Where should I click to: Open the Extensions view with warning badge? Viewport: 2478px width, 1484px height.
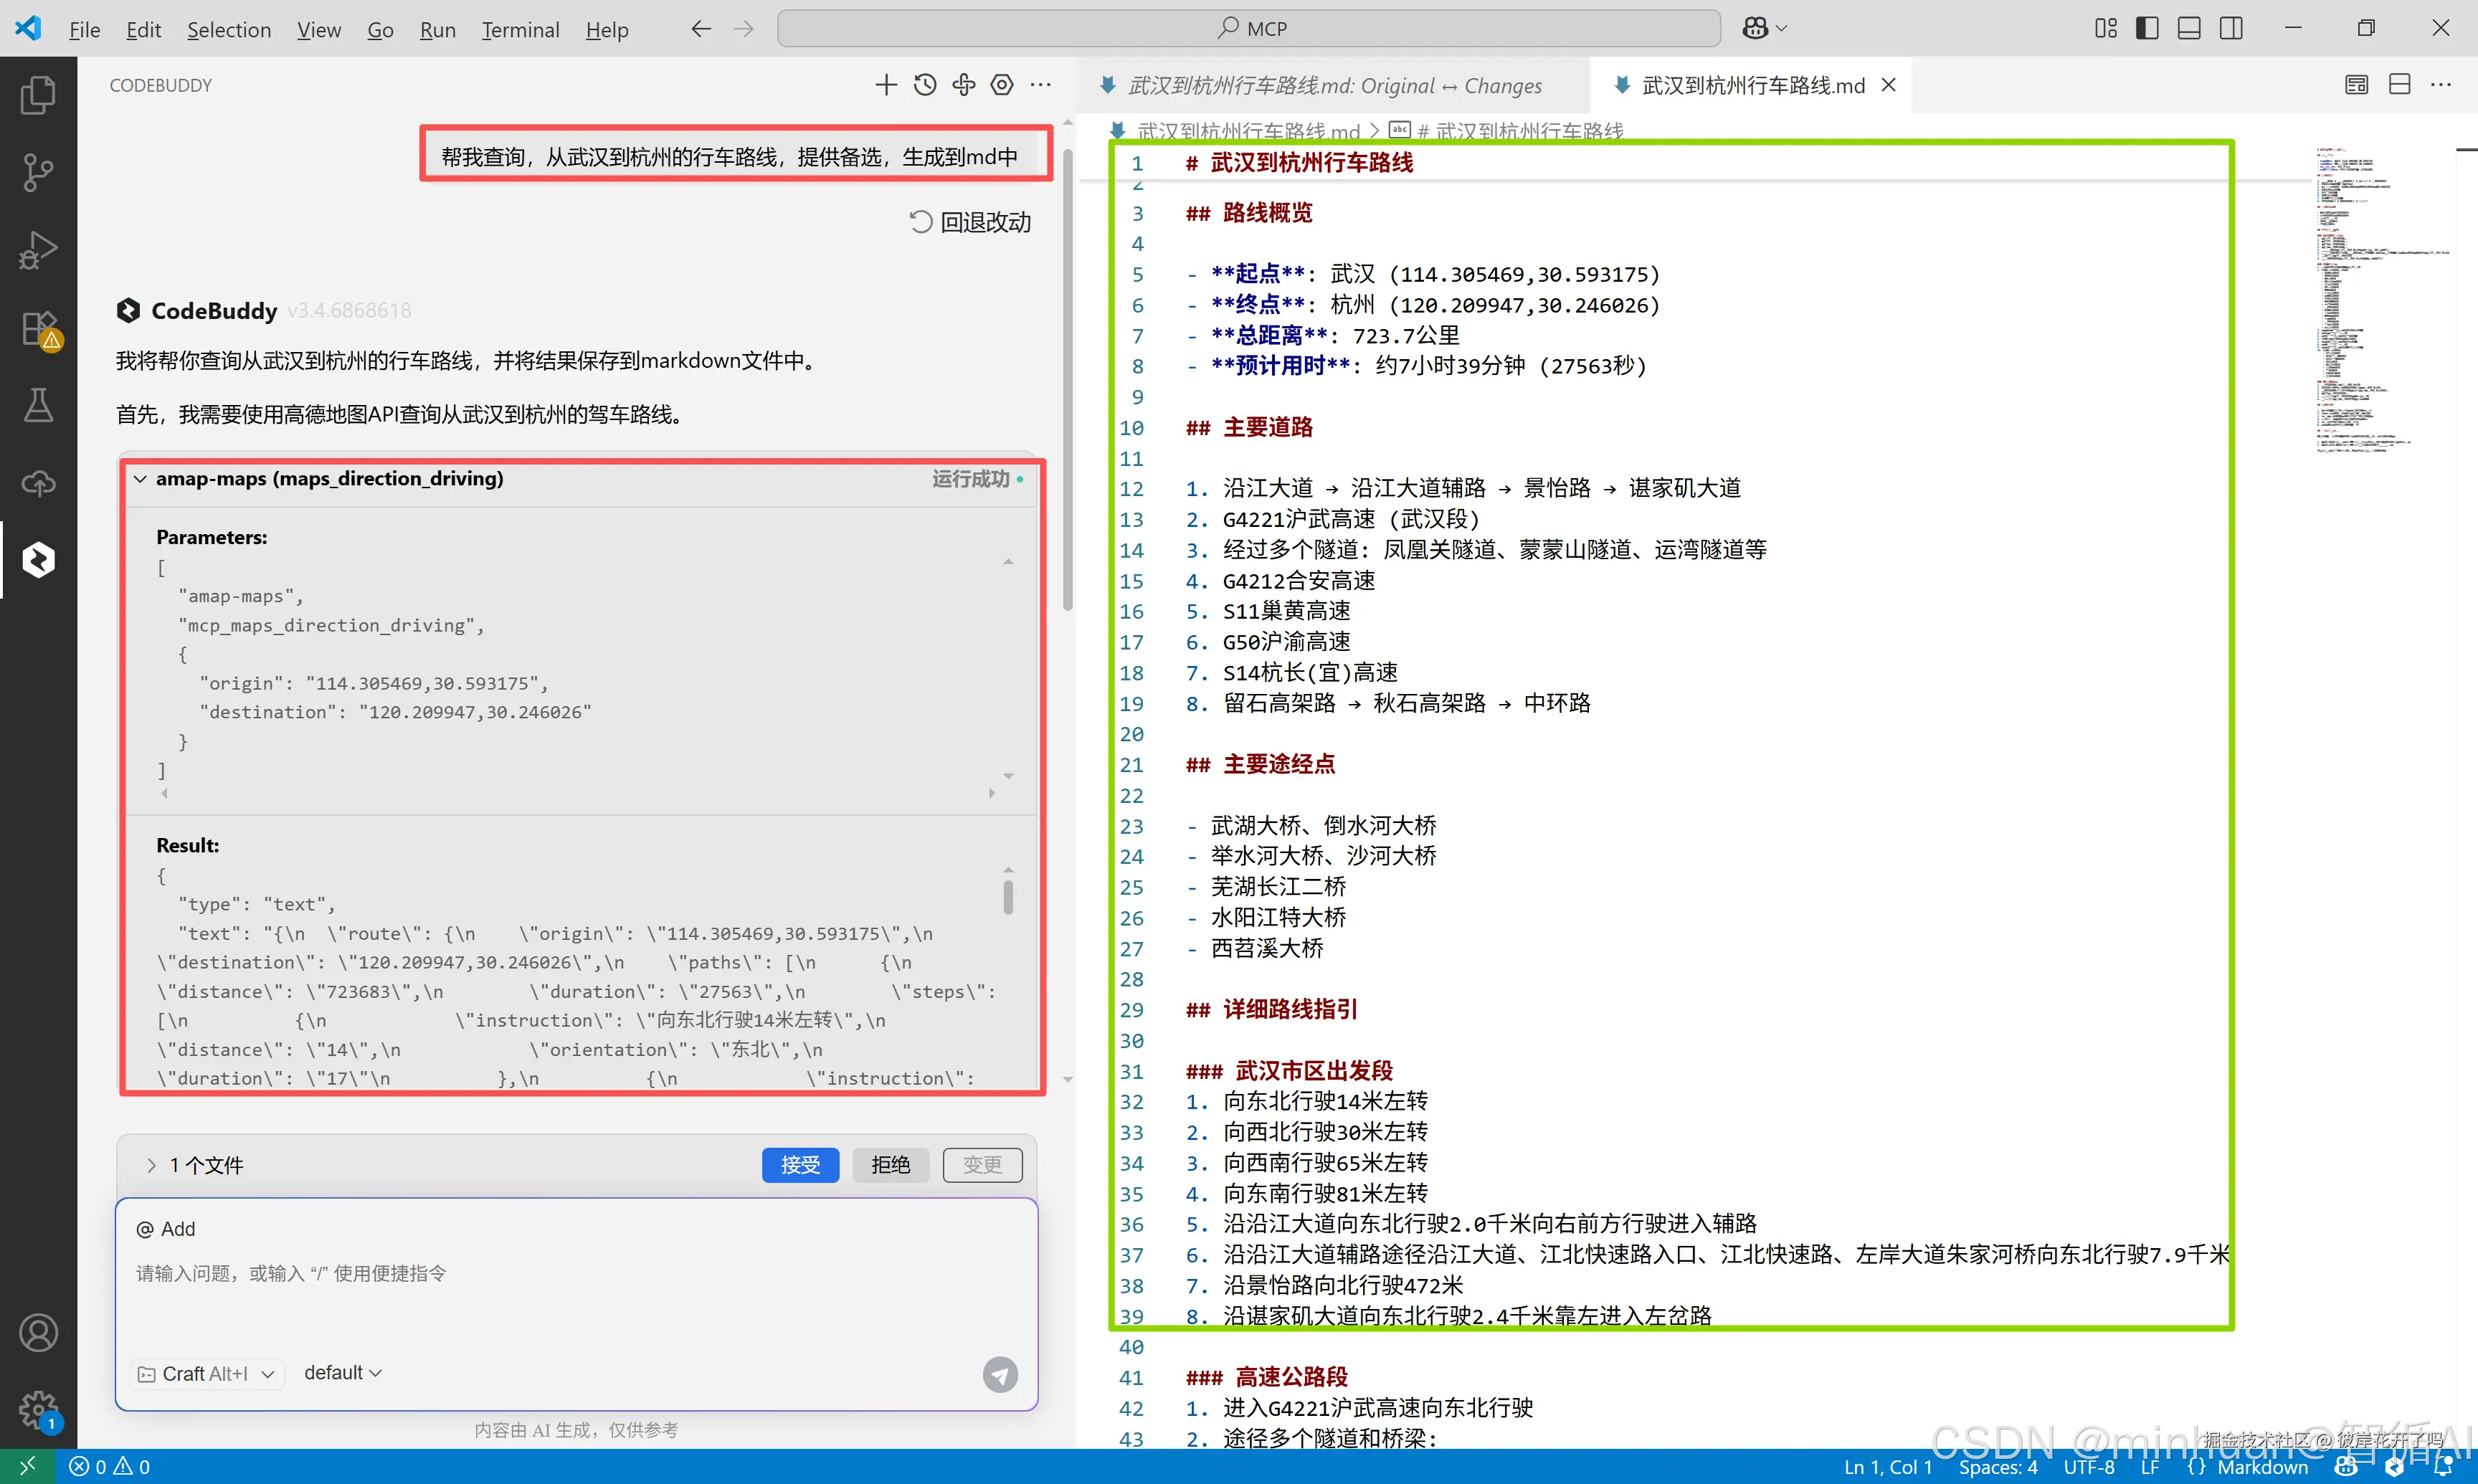tap(38, 328)
